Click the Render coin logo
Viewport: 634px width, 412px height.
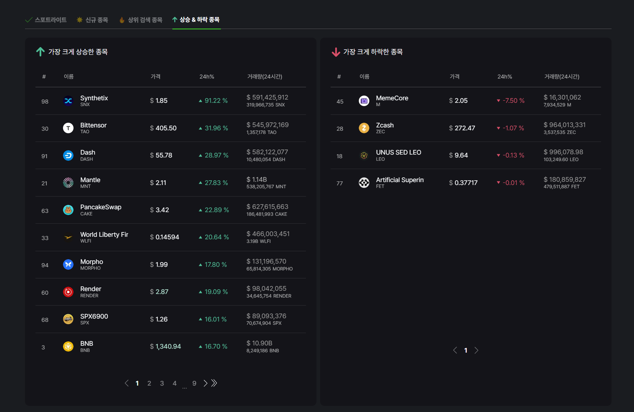coord(68,292)
